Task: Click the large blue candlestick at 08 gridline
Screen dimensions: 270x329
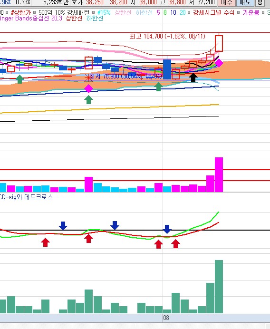Action: tap(167, 69)
